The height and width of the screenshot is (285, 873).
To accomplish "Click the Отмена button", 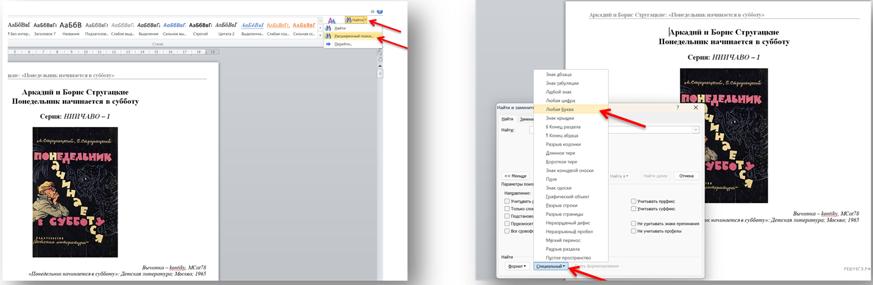I will 686,176.
